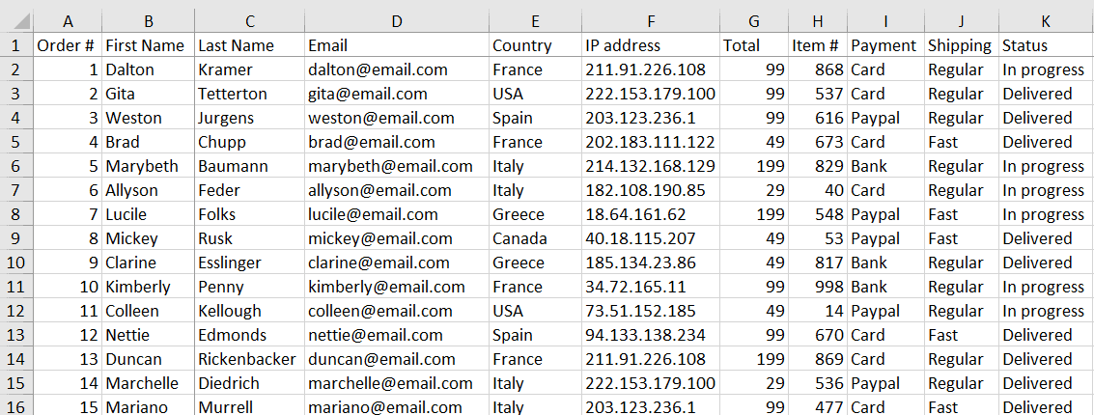The image size is (1094, 415).
Task: Click the Email header cell
Action: [397, 45]
